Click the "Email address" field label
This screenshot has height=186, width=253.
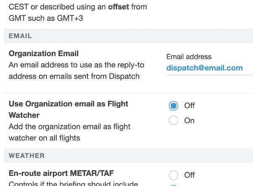(x=189, y=57)
